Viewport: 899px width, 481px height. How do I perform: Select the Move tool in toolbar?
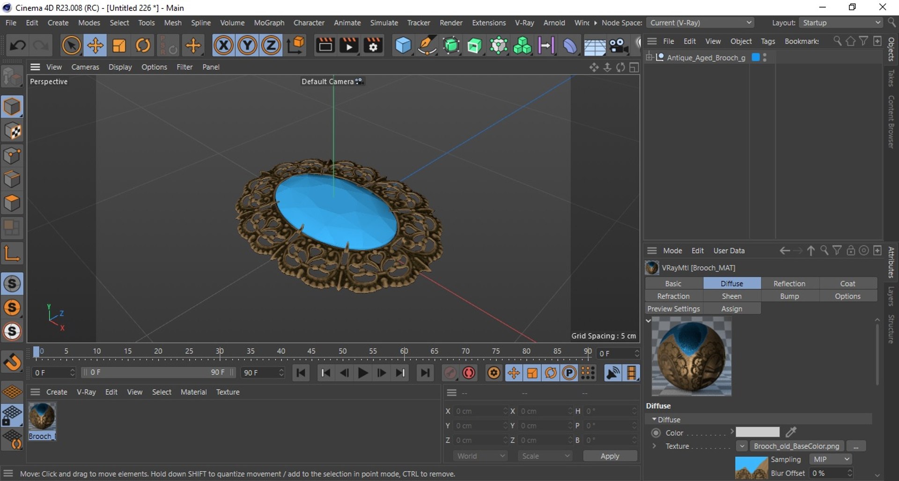point(95,45)
